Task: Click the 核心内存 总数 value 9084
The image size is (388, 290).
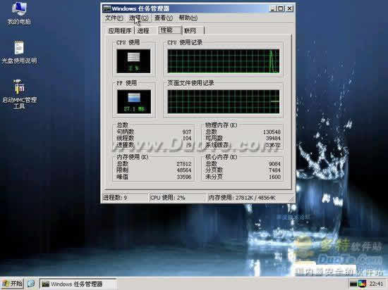Action: click(x=274, y=164)
